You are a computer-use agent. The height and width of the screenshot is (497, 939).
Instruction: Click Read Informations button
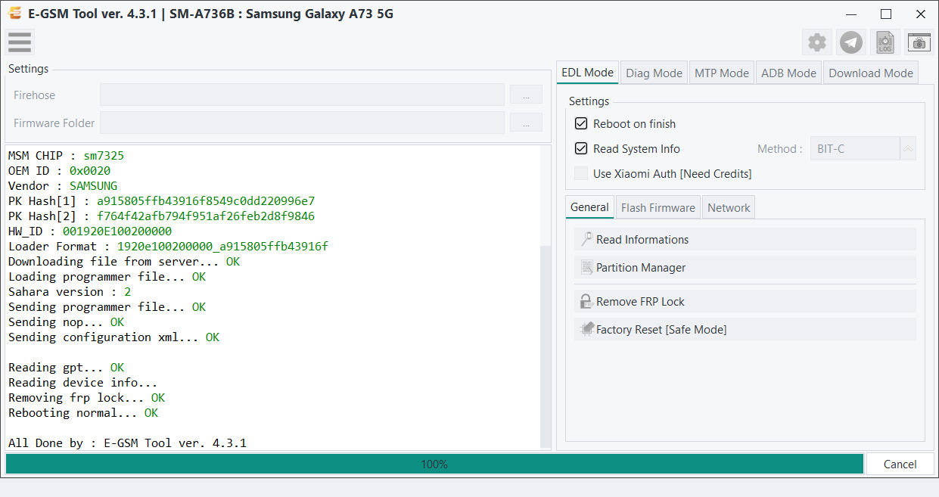coord(745,239)
